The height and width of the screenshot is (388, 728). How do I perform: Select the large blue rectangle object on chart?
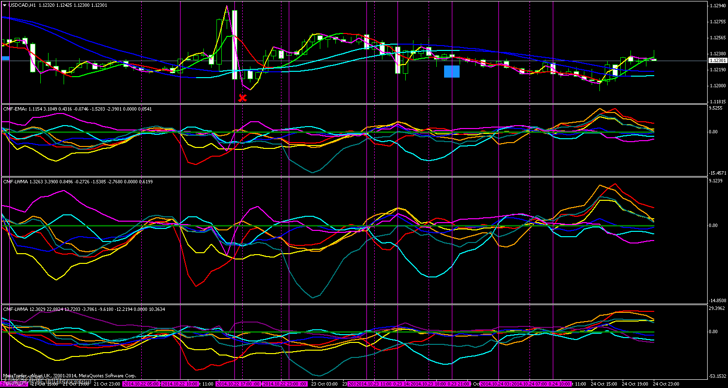click(x=452, y=72)
